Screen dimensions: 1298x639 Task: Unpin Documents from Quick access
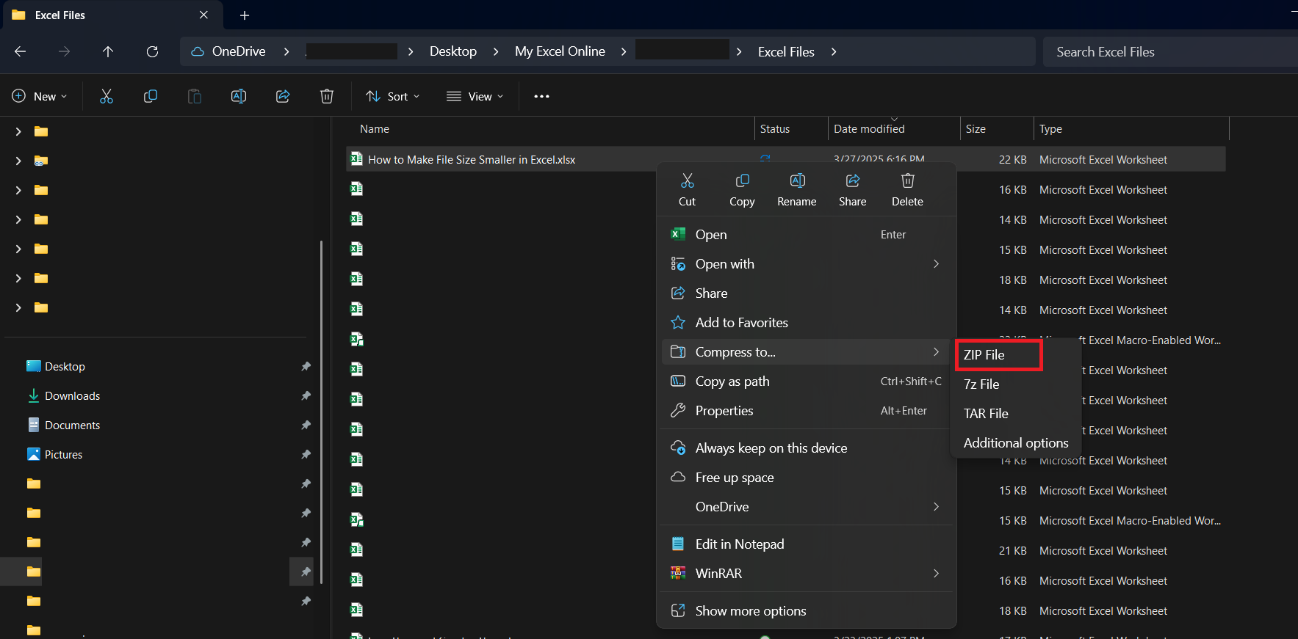(x=306, y=425)
